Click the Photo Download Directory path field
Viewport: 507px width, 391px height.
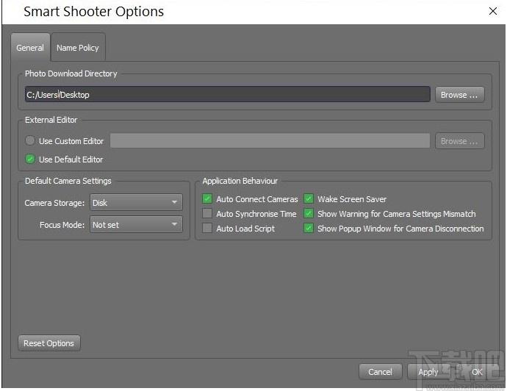point(227,95)
